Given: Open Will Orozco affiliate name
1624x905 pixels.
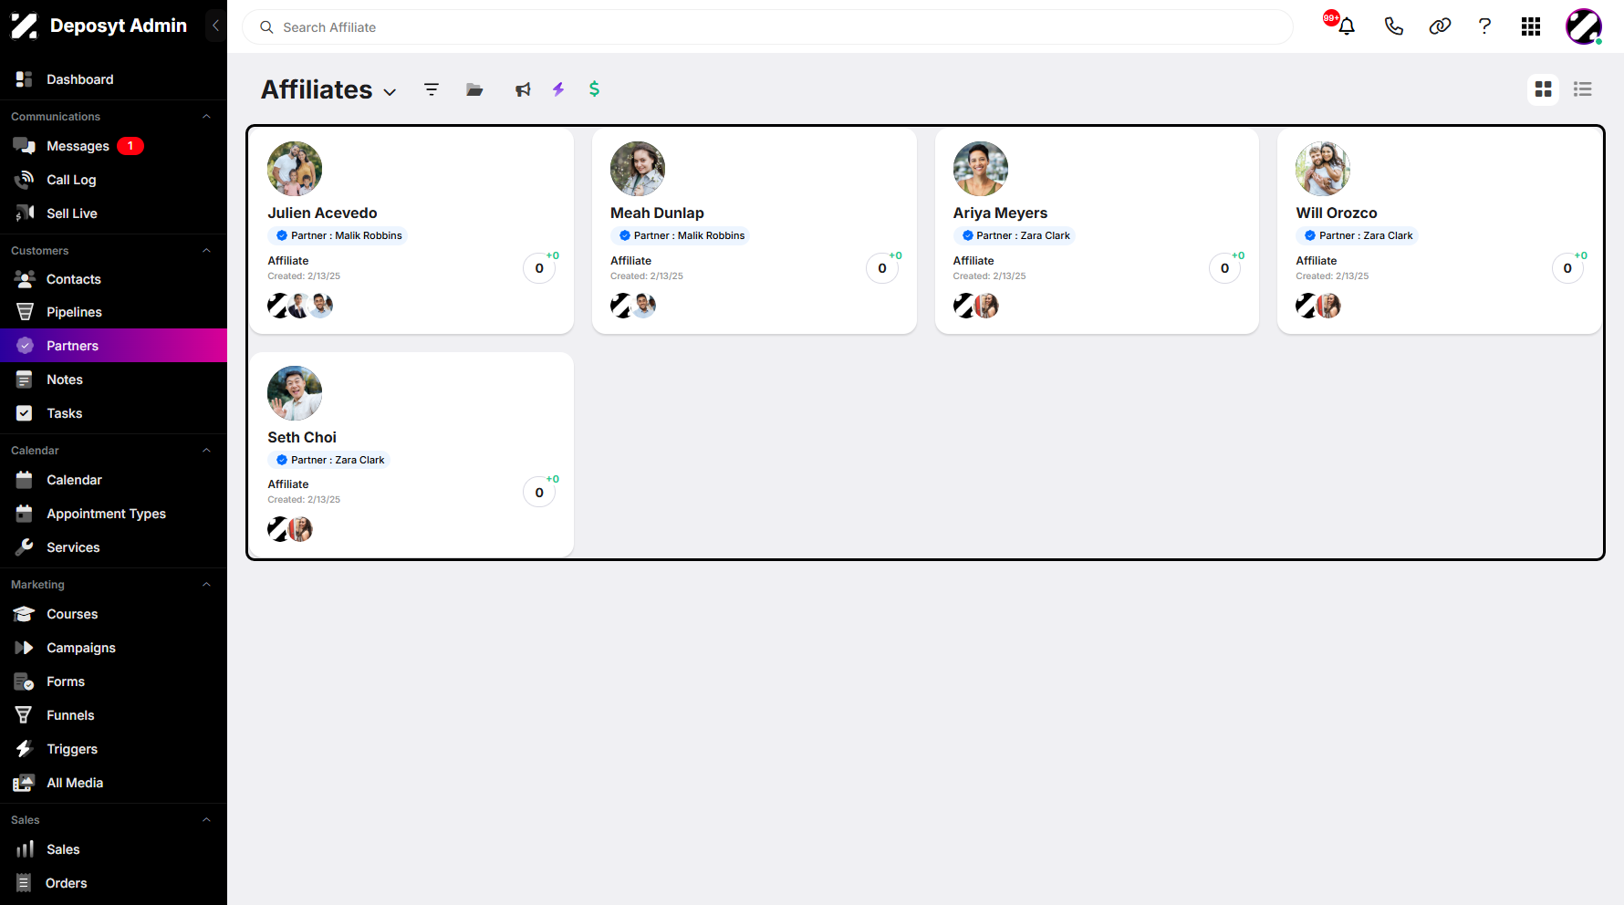Looking at the screenshot, I should pos(1337,213).
